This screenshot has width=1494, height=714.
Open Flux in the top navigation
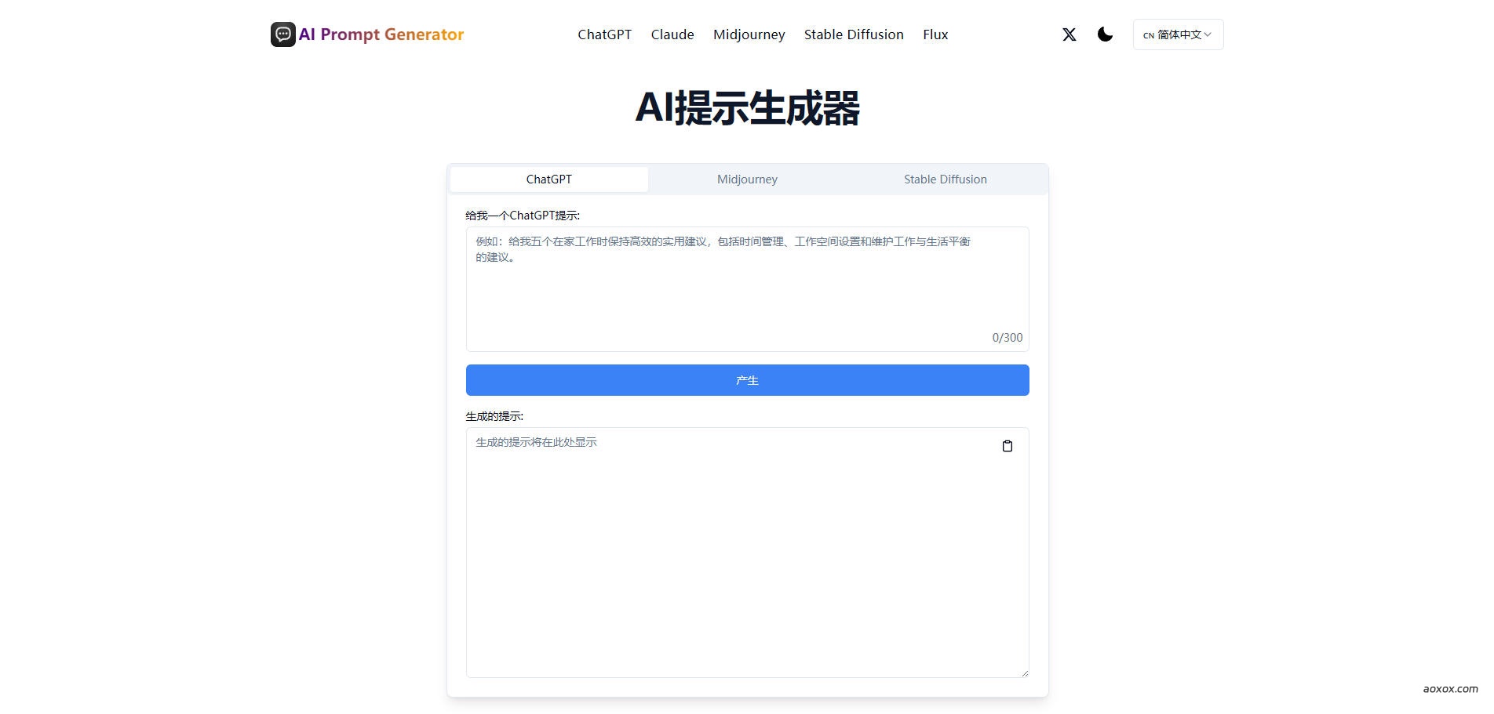pyautogui.click(x=935, y=34)
